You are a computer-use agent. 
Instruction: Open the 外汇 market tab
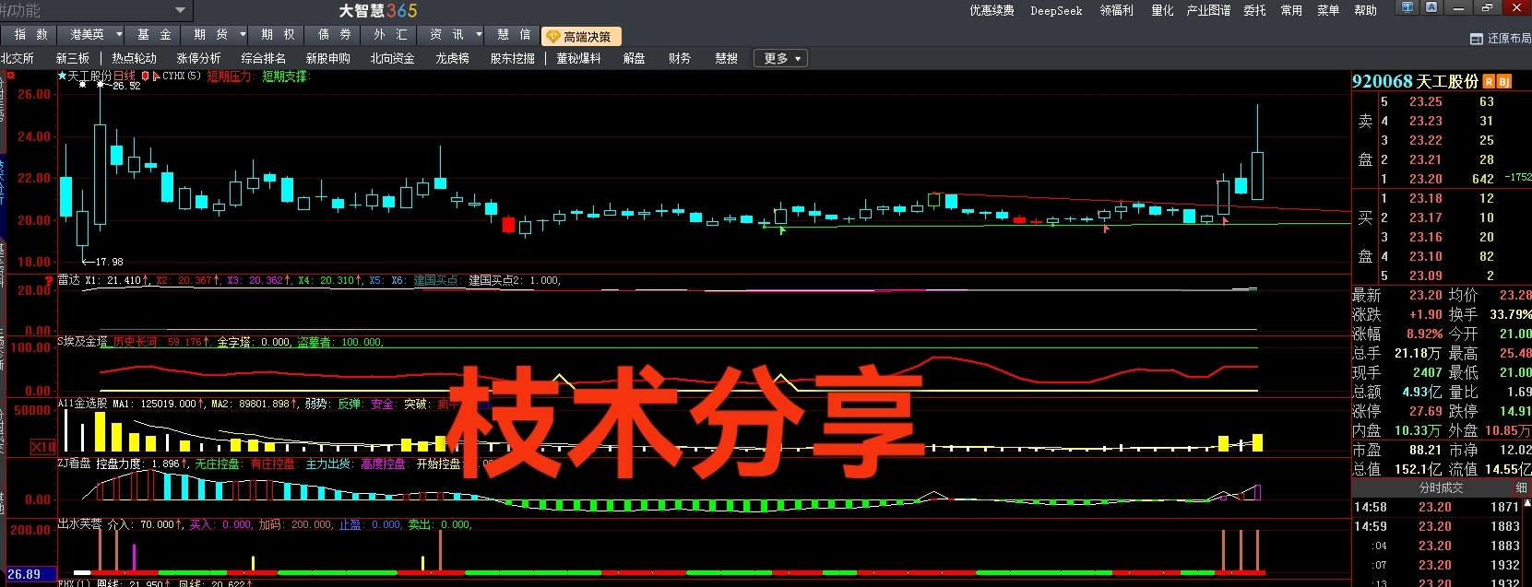point(390,35)
